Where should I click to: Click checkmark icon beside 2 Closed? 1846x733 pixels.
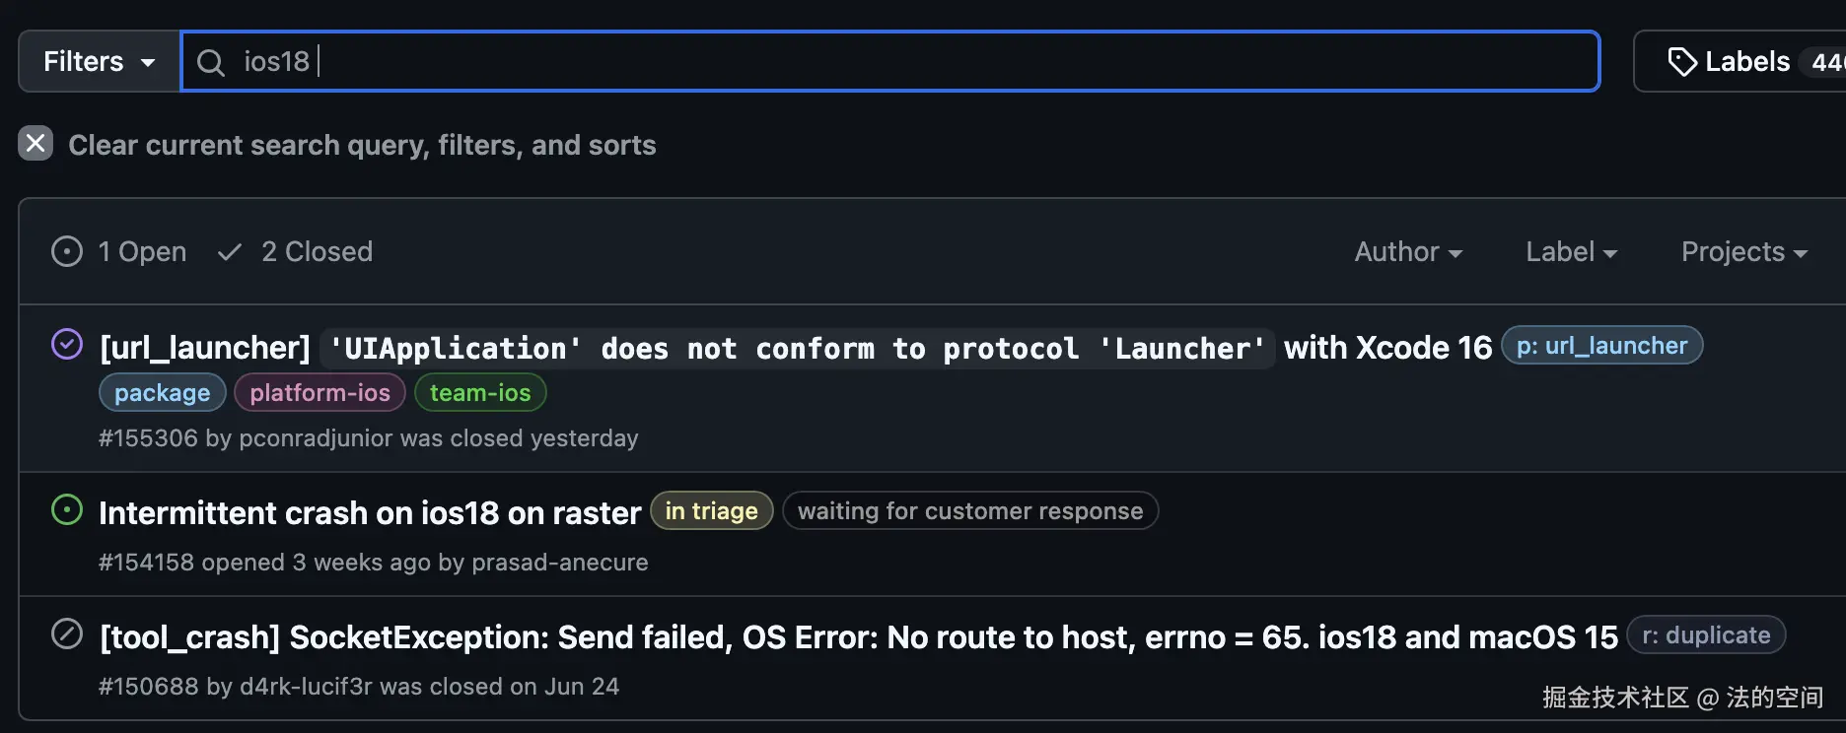point(230,252)
